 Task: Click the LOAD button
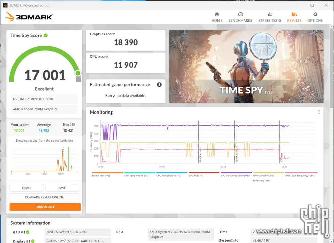26,188
